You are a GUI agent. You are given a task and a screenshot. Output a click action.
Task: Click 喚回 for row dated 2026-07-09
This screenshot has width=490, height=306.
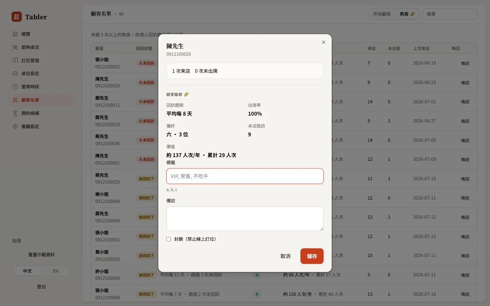click(465, 159)
